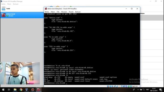Select the debian david VM in Manager list

[22, 15]
